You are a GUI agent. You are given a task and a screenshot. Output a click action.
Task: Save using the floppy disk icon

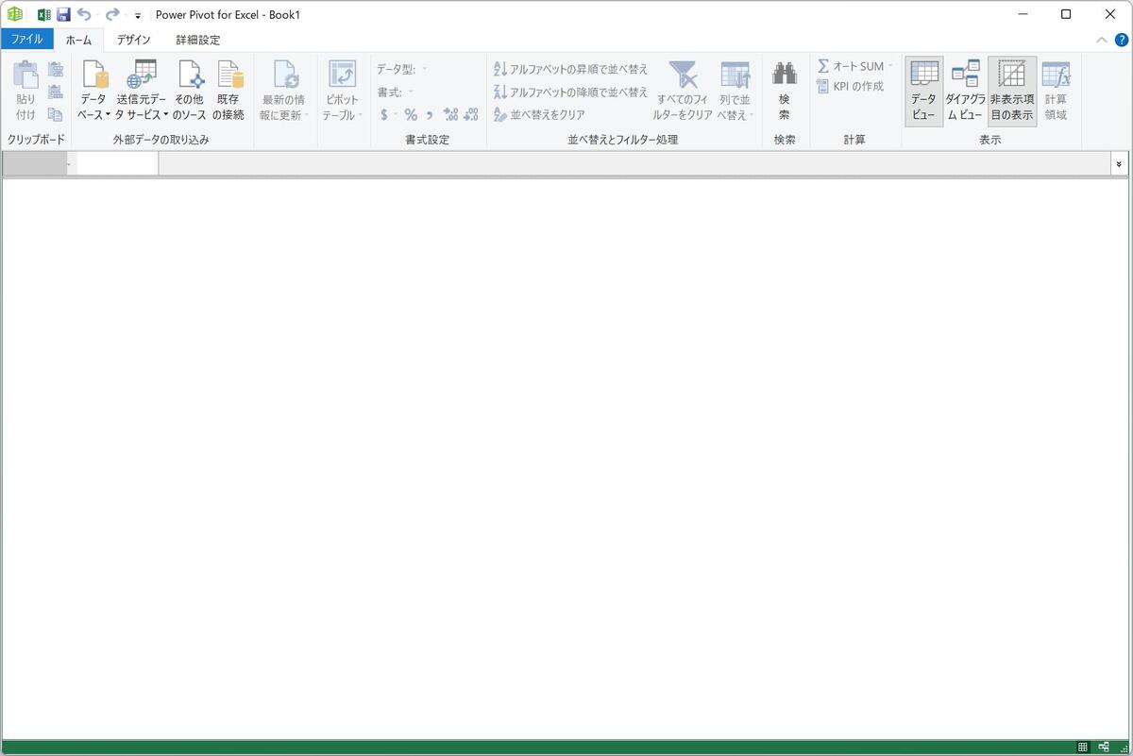(x=63, y=14)
